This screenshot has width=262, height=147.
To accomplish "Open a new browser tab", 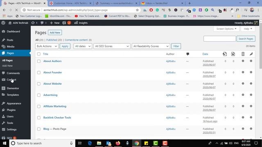I will [190, 3].
